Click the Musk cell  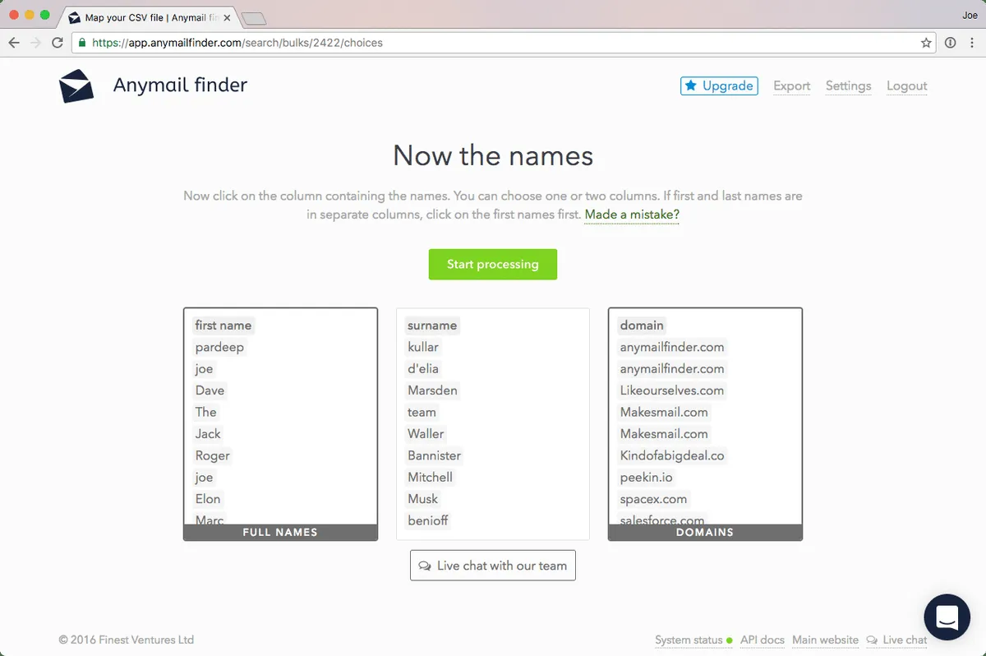point(423,499)
